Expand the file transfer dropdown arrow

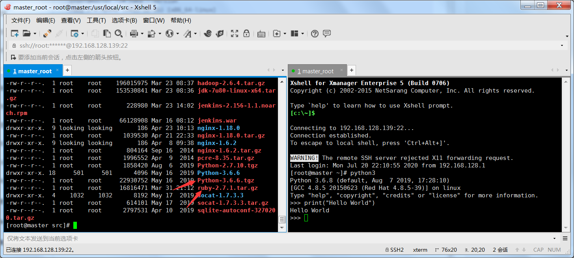(x=160, y=34)
